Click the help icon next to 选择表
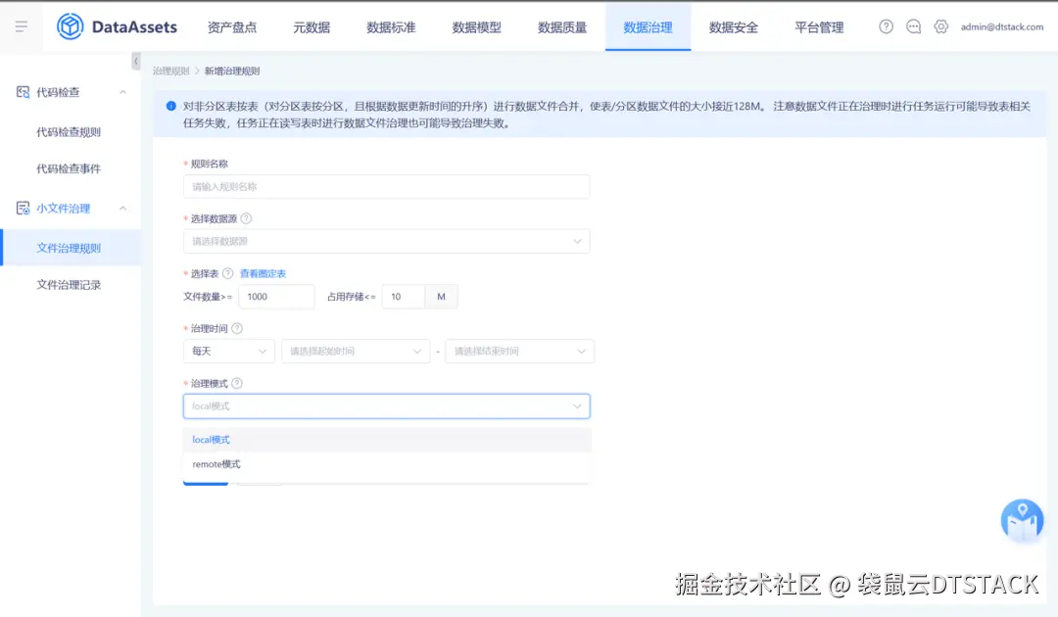The width and height of the screenshot is (1058, 617). [x=228, y=273]
